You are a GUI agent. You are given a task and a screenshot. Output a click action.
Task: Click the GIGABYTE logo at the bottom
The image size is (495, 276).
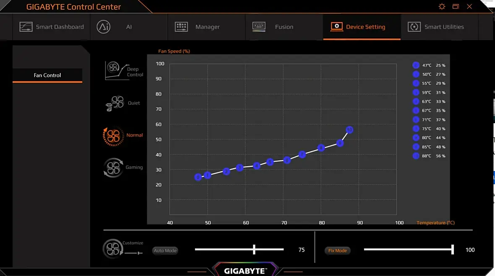pos(245,271)
